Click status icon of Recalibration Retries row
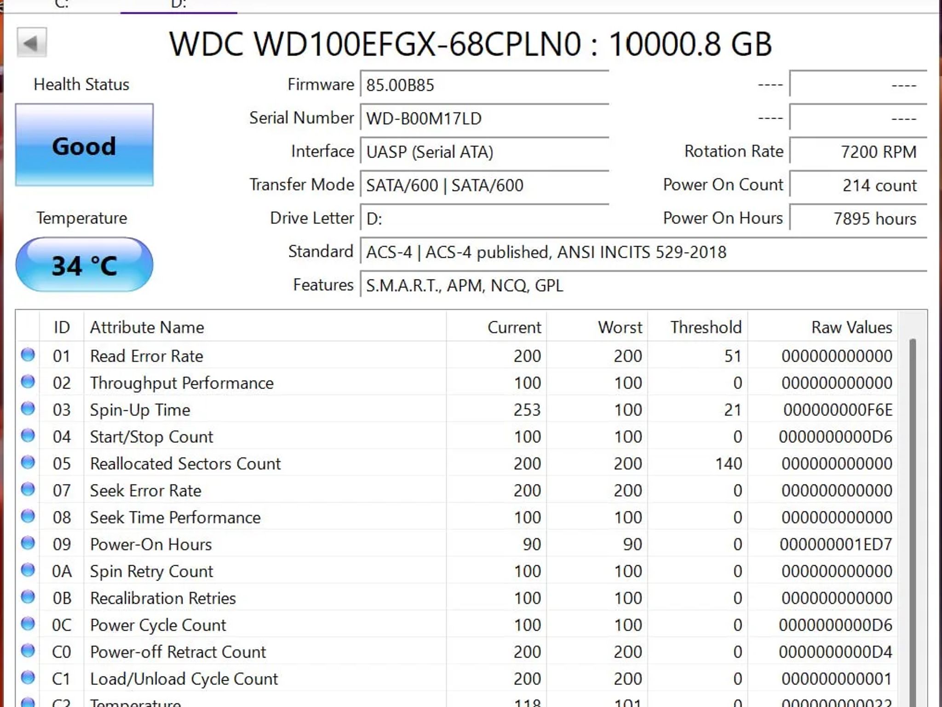The image size is (942, 707). click(x=28, y=597)
